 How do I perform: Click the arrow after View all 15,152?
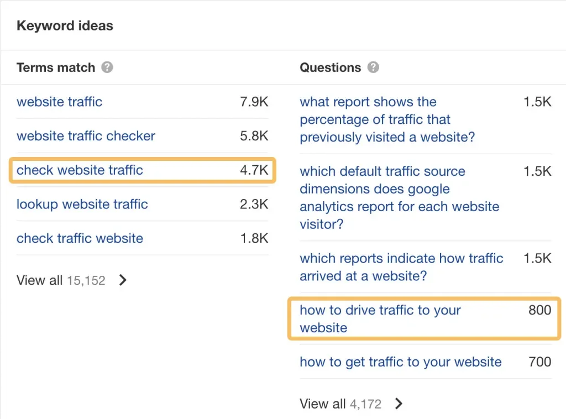coord(122,280)
